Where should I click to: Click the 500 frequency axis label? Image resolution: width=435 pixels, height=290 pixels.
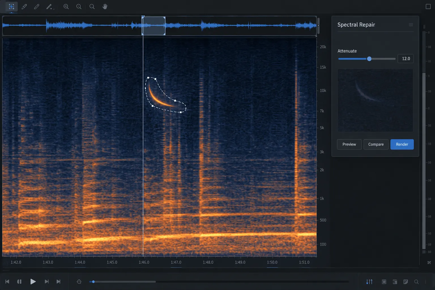click(x=323, y=220)
